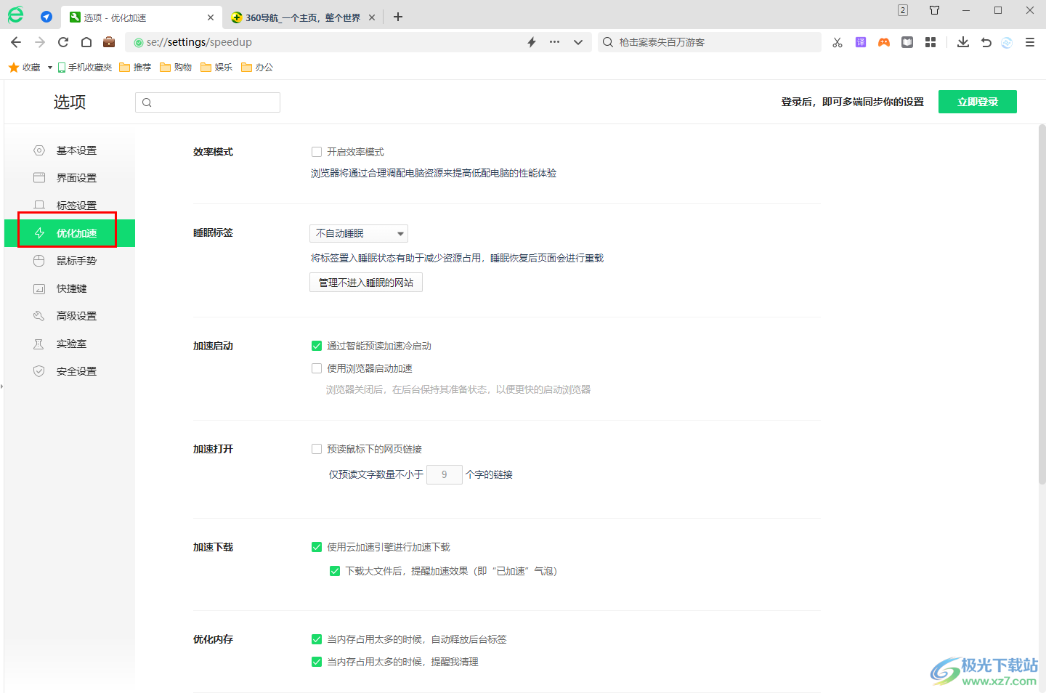Click the 收藏 star favorites button
The width and height of the screenshot is (1046, 693).
[25, 67]
